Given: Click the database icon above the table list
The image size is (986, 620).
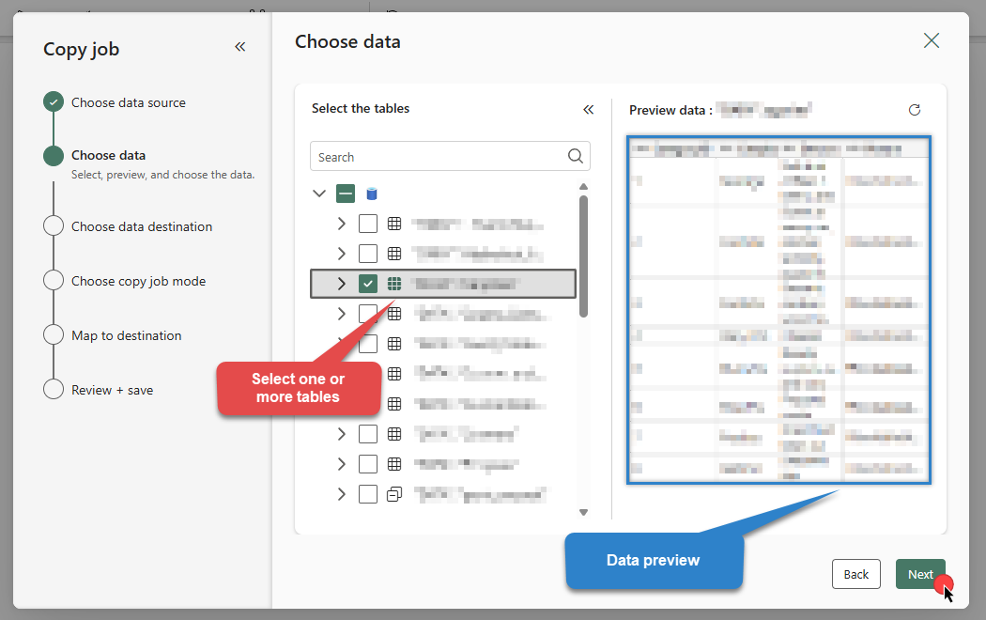Looking at the screenshot, I should 371,193.
